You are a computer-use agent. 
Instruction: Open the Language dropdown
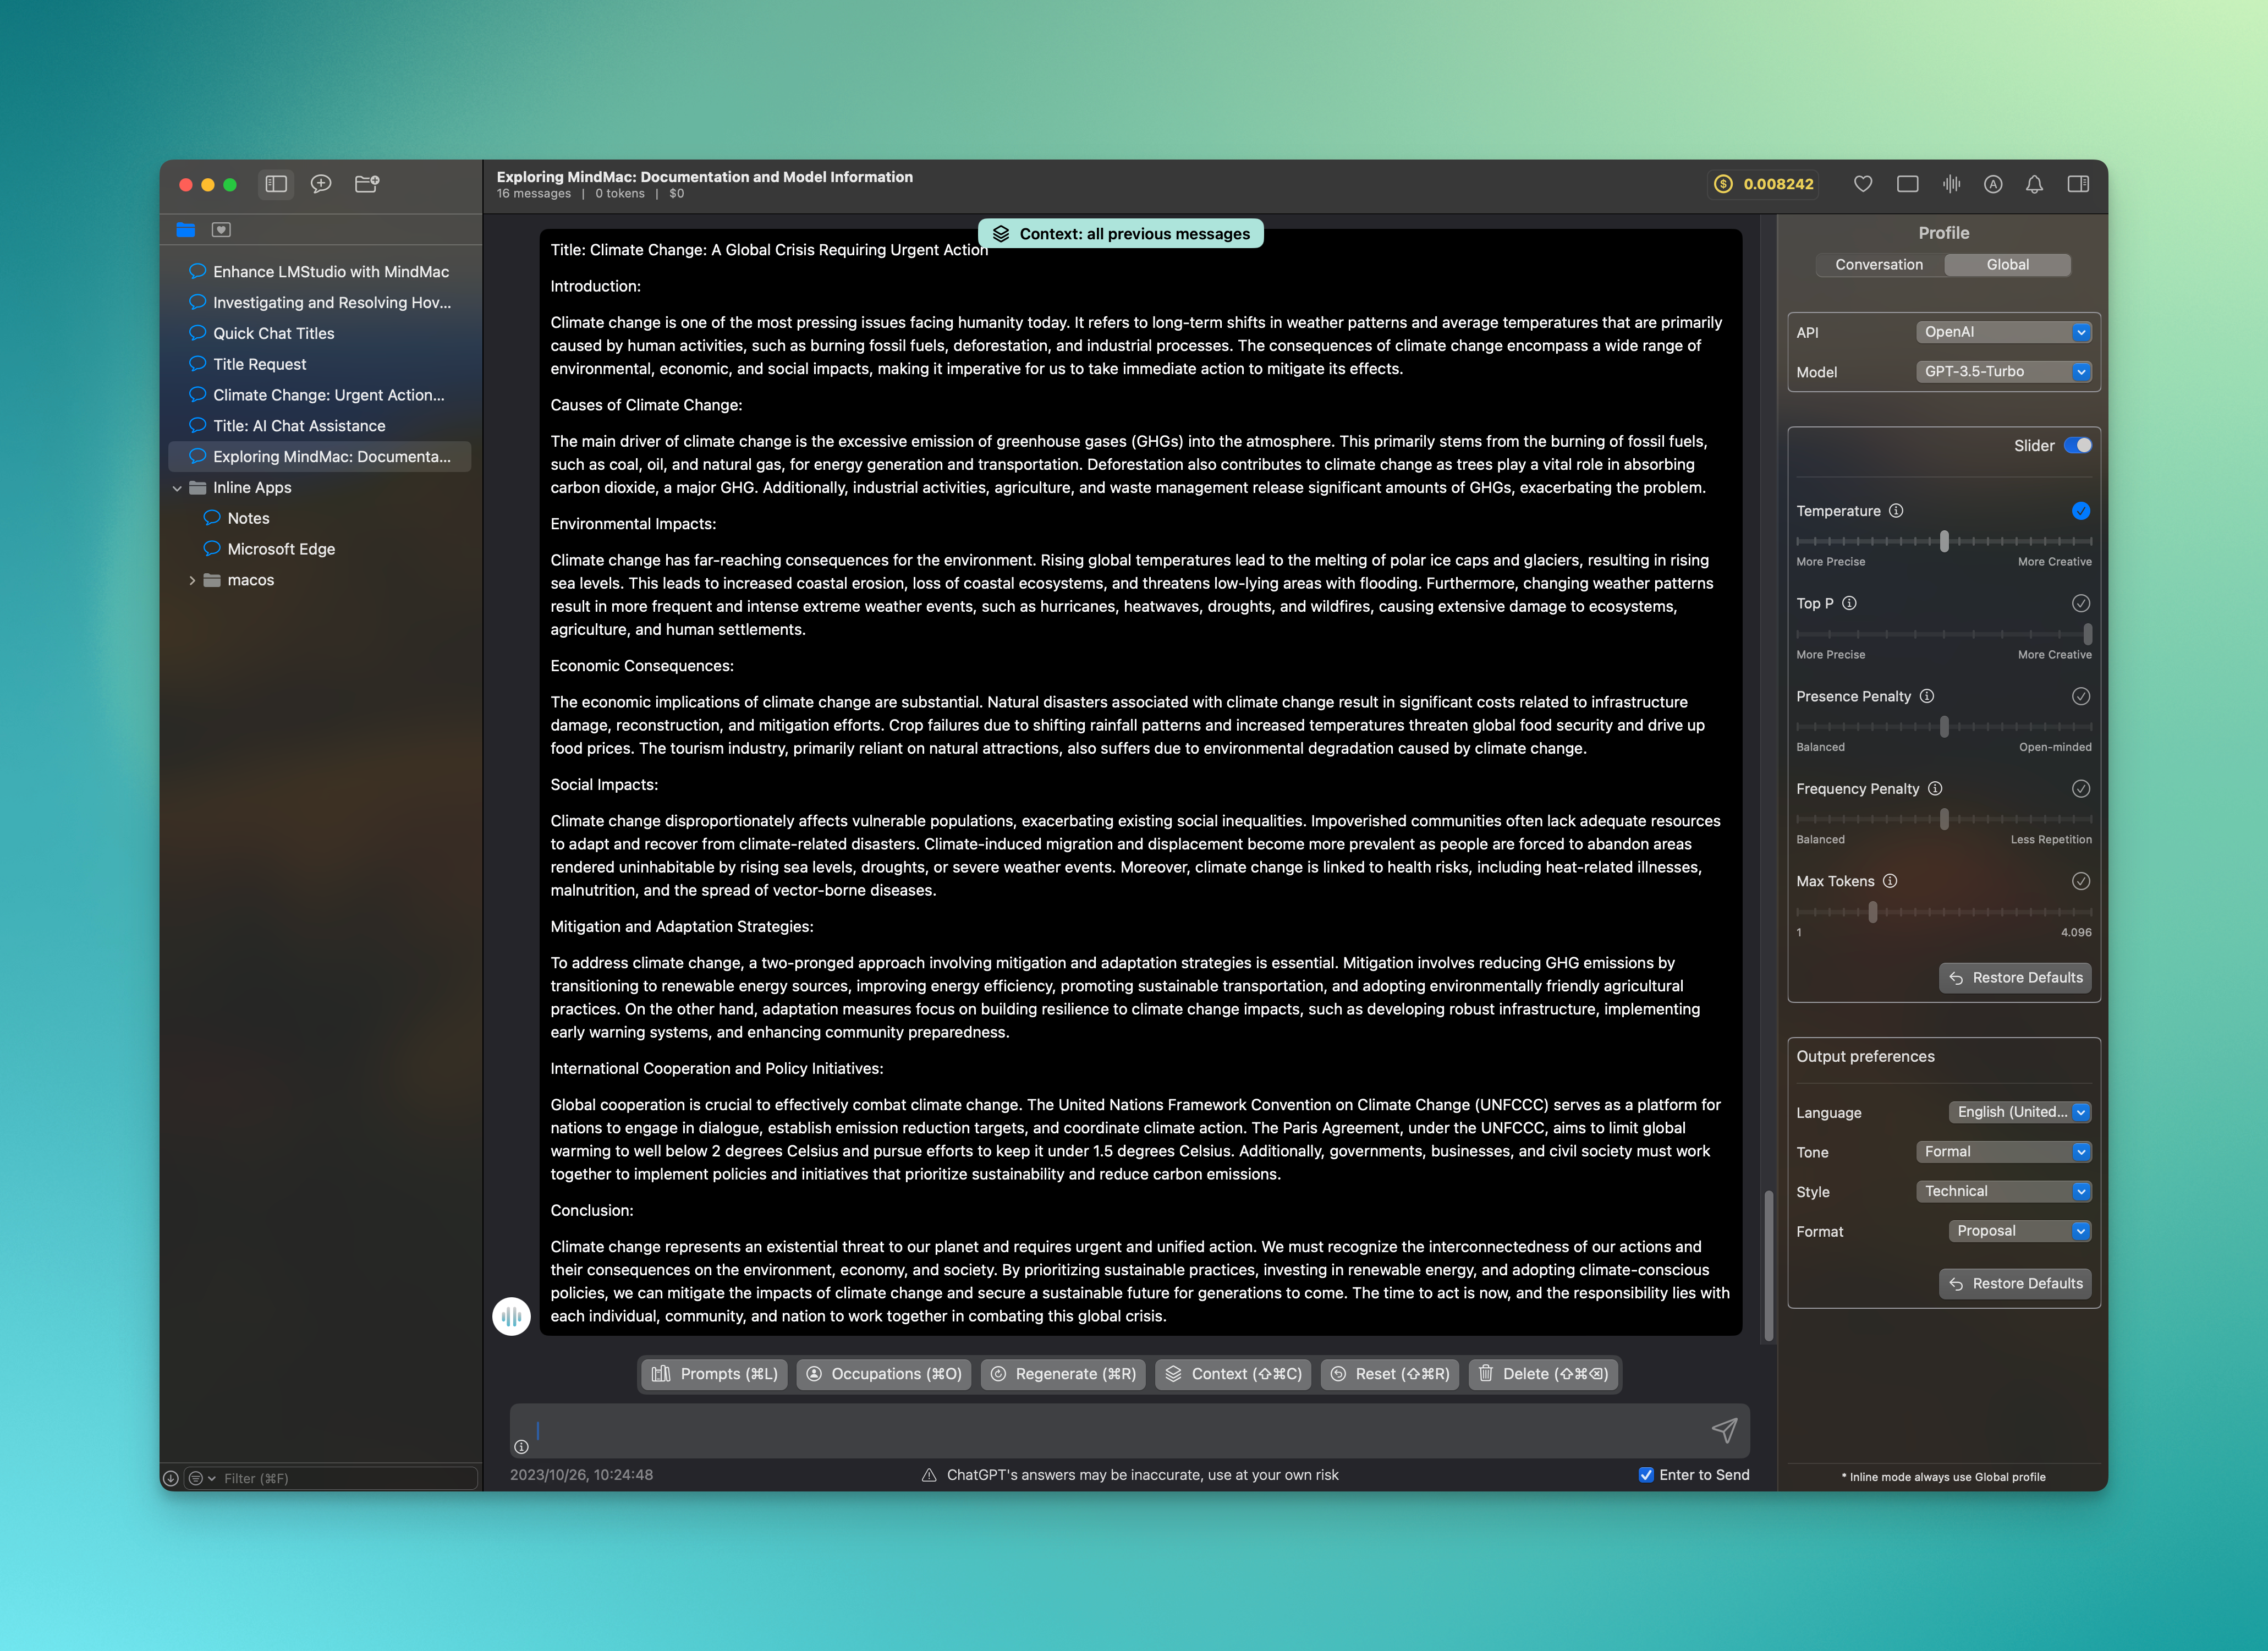tap(2020, 1112)
